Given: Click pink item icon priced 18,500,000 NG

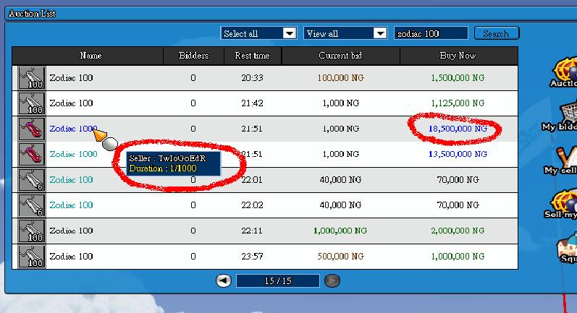Looking at the screenshot, I should click(31, 129).
